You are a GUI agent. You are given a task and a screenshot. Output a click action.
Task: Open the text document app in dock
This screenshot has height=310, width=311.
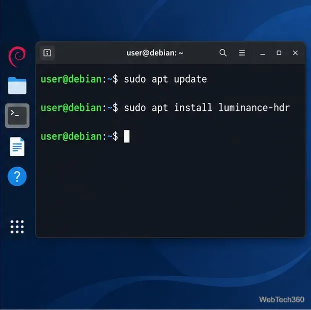coord(17,146)
